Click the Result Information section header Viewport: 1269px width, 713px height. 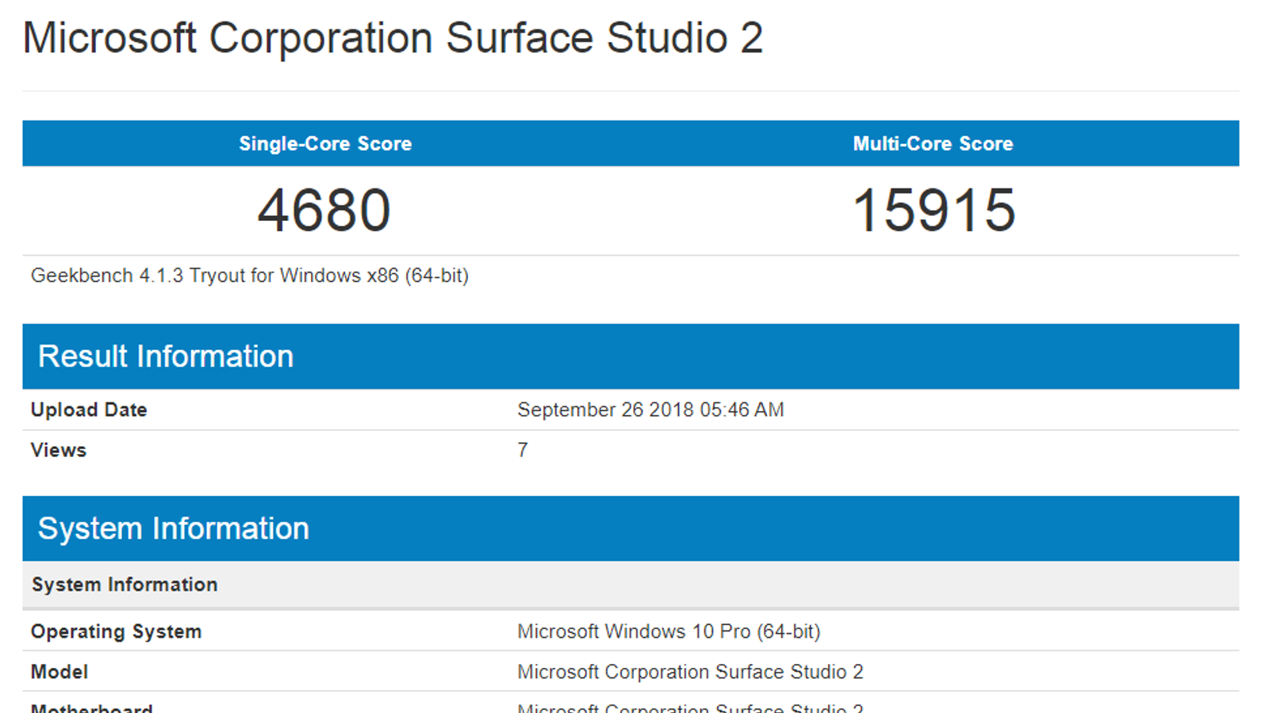point(167,356)
